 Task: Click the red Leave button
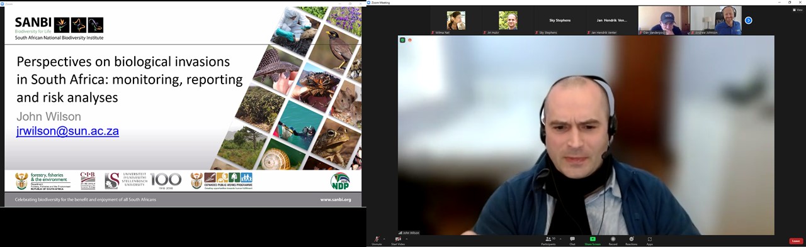796,241
